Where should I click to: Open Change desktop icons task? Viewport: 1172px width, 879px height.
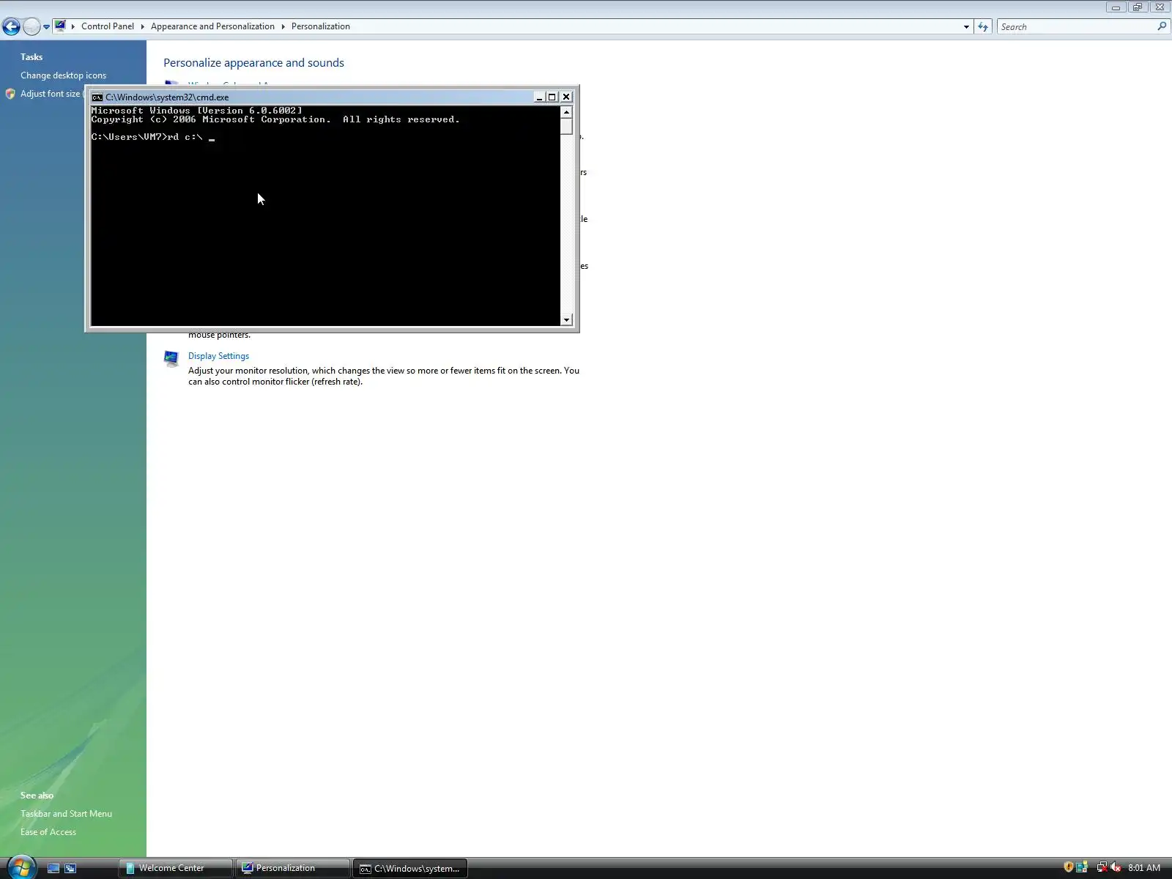[x=63, y=75]
